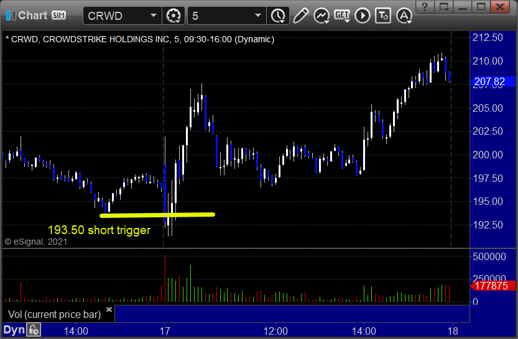Click the 192.50 price axis label
The width and height of the screenshot is (518, 339).
[x=488, y=225]
